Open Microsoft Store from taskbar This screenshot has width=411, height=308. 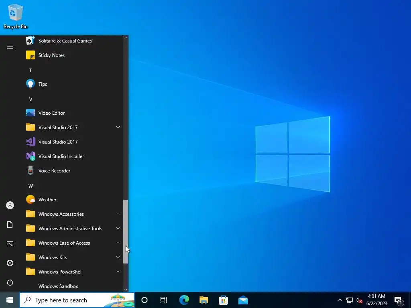223,300
